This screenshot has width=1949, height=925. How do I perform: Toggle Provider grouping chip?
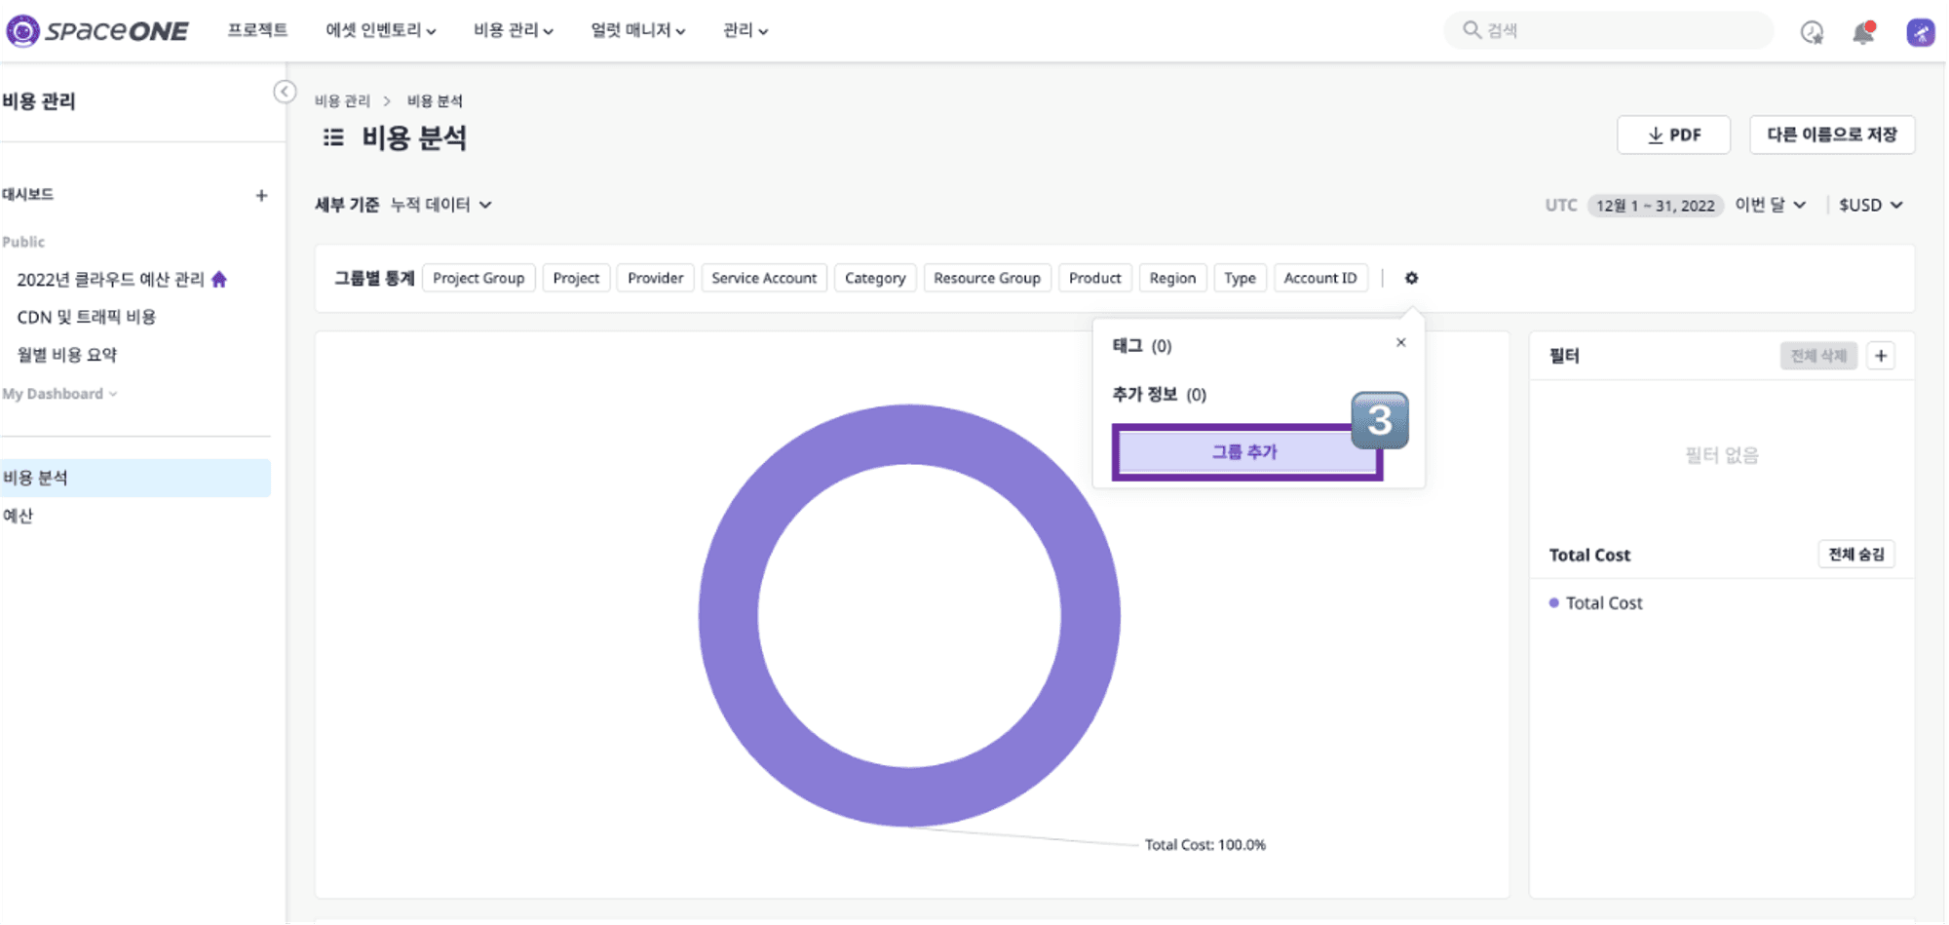[655, 278]
